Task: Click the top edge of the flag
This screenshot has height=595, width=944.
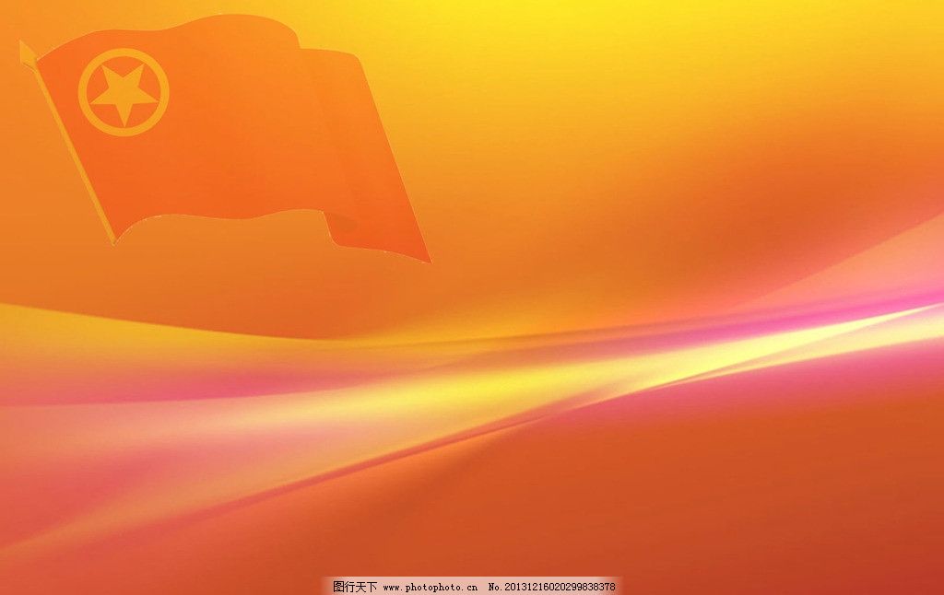Action: (184, 24)
